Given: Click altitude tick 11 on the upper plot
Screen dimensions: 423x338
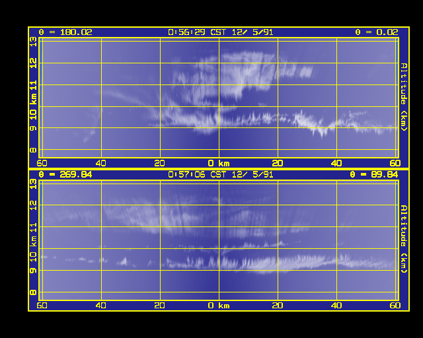Looking at the screenshot, I should [33, 86].
